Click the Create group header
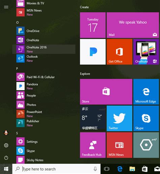 pyautogui.click(x=84, y=7)
